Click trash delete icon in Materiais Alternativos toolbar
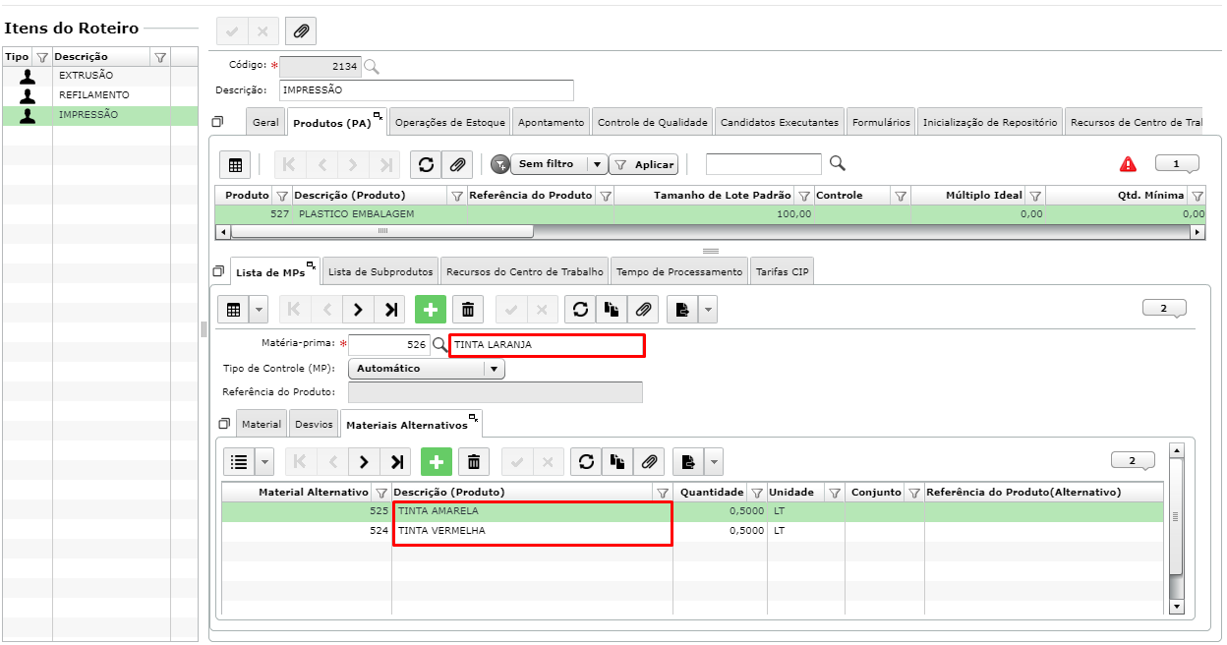The image size is (1227, 645). coord(473,461)
